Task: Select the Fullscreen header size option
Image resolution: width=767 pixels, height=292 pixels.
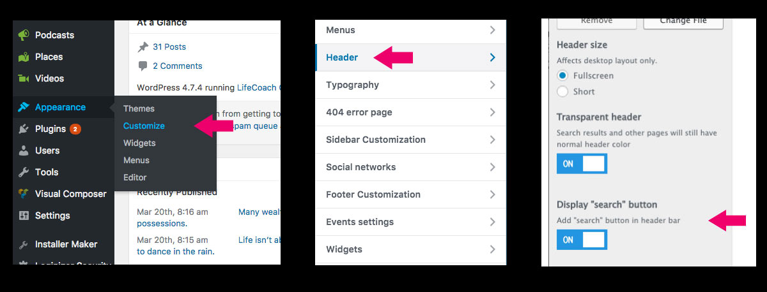Action: tap(562, 75)
